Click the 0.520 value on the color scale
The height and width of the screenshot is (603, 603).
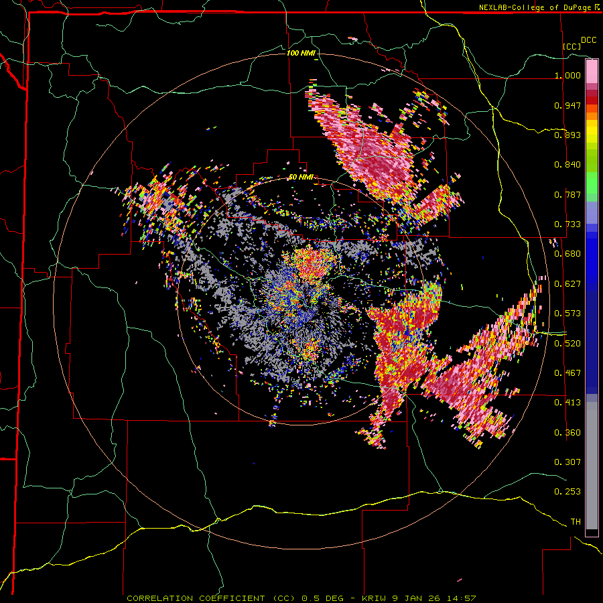567,343
